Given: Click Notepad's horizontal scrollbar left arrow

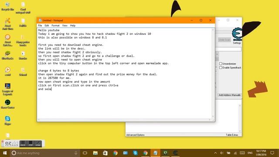Looking at the screenshot, I should tap(39, 120).
